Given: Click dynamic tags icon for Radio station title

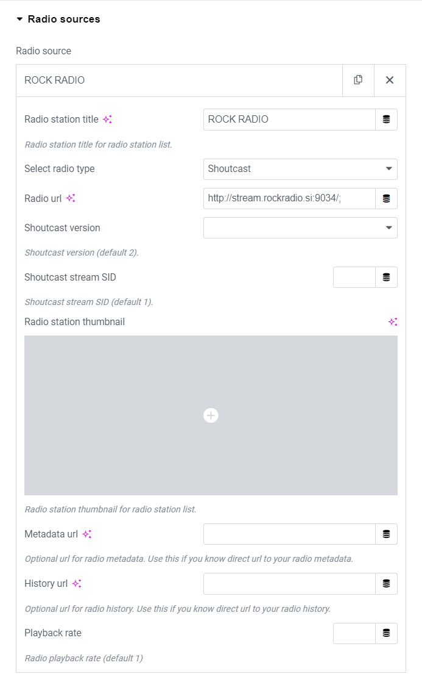Looking at the screenshot, I should coord(386,120).
